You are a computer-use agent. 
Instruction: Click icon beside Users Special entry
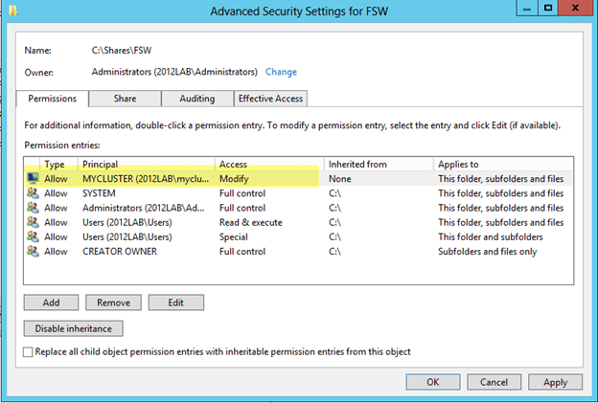34,236
